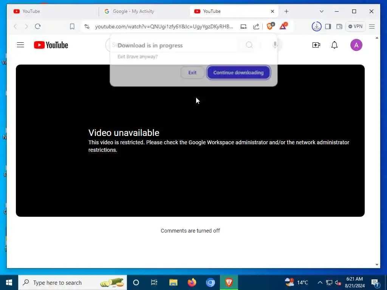This screenshot has width=387, height=290.
Task: Click Continue downloading button
Action: click(238, 72)
